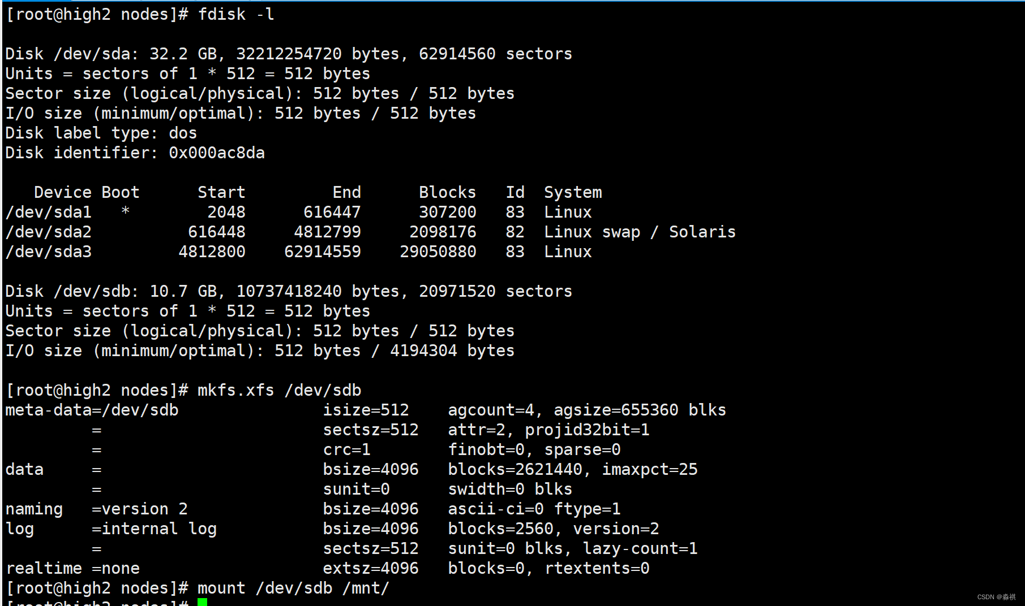Click the realtime =none text
Viewport: 1025px width, 606px height.
[73, 568]
